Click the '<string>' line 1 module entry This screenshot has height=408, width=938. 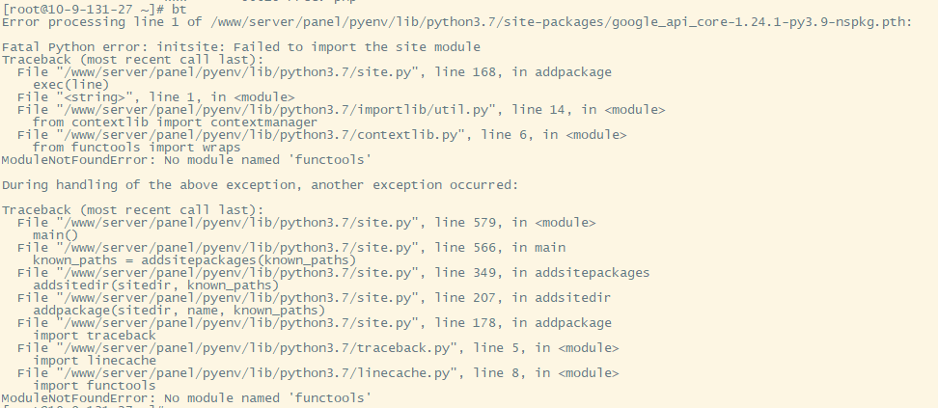click(x=156, y=97)
